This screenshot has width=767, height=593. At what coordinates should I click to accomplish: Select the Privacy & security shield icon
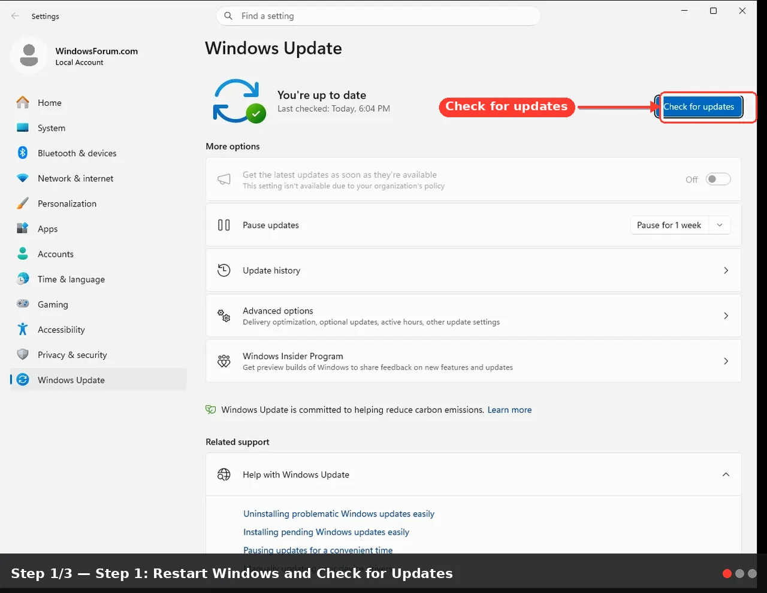23,354
